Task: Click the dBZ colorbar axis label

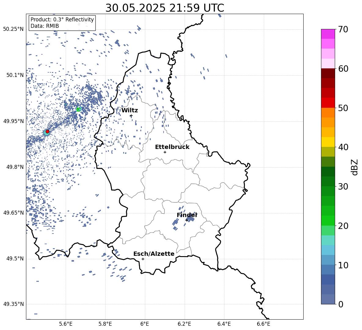Action: click(x=355, y=167)
